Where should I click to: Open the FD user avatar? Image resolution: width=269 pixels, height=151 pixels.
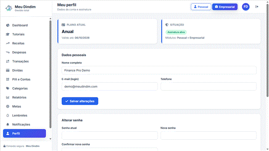click(x=245, y=7)
